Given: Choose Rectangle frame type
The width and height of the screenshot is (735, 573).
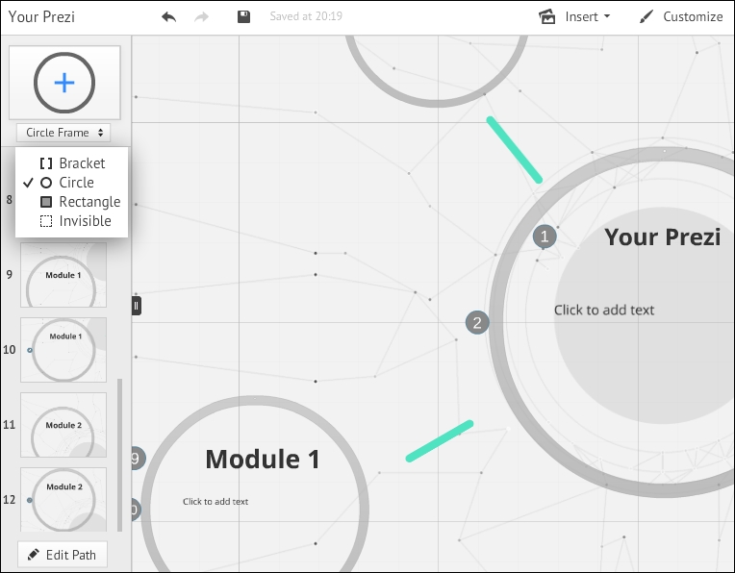Looking at the screenshot, I should coord(72,202).
